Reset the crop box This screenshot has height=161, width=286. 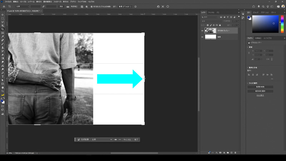click(x=158, y=6)
